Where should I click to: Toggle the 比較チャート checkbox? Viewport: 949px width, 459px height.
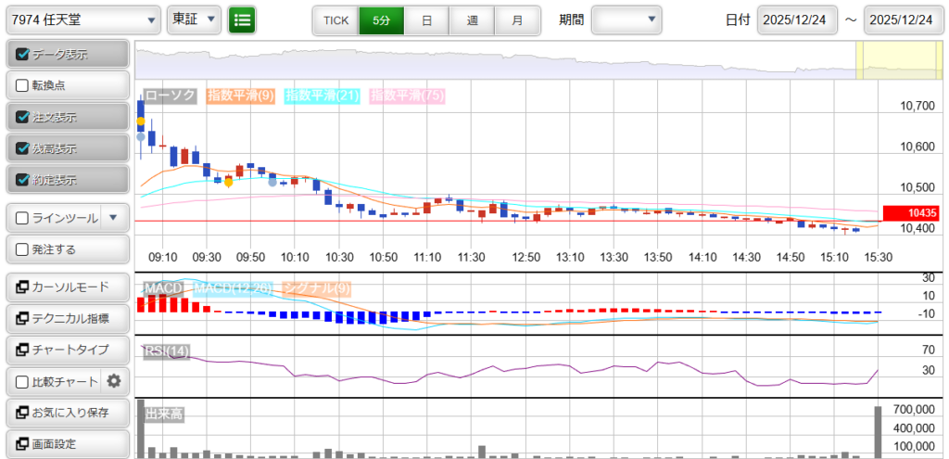point(23,381)
